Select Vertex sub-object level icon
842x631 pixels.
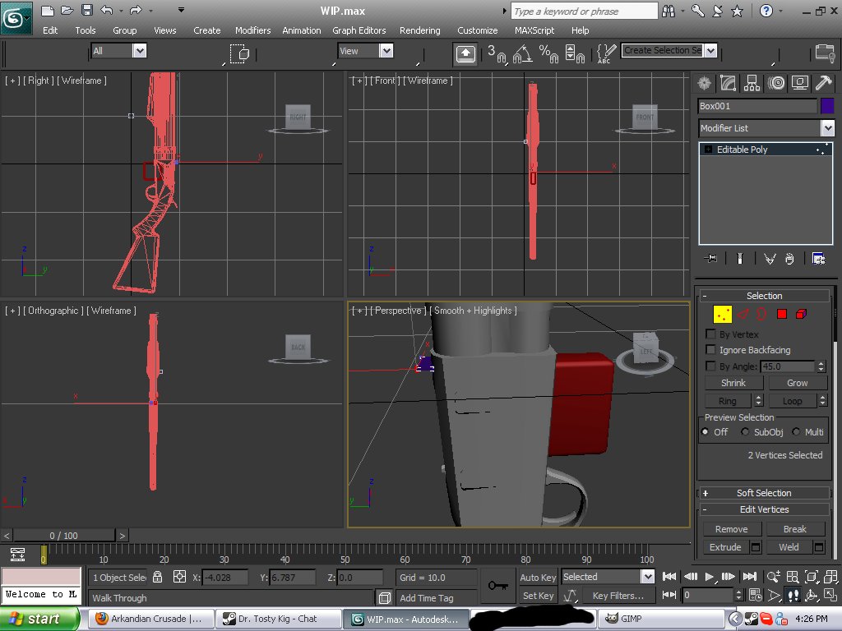pyautogui.click(x=722, y=314)
